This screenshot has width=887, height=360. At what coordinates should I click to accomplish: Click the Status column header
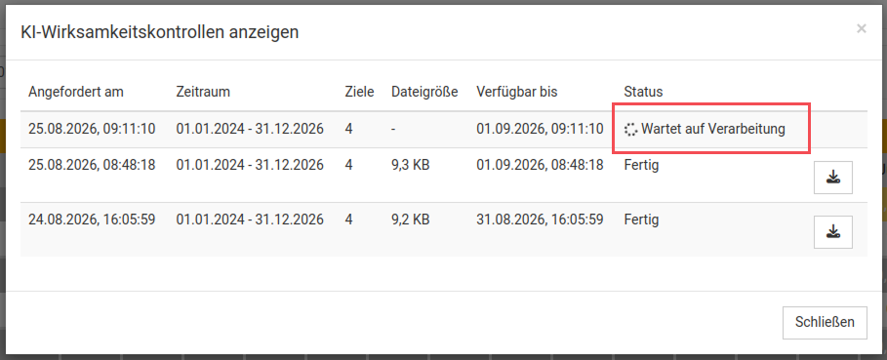pos(643,92)
